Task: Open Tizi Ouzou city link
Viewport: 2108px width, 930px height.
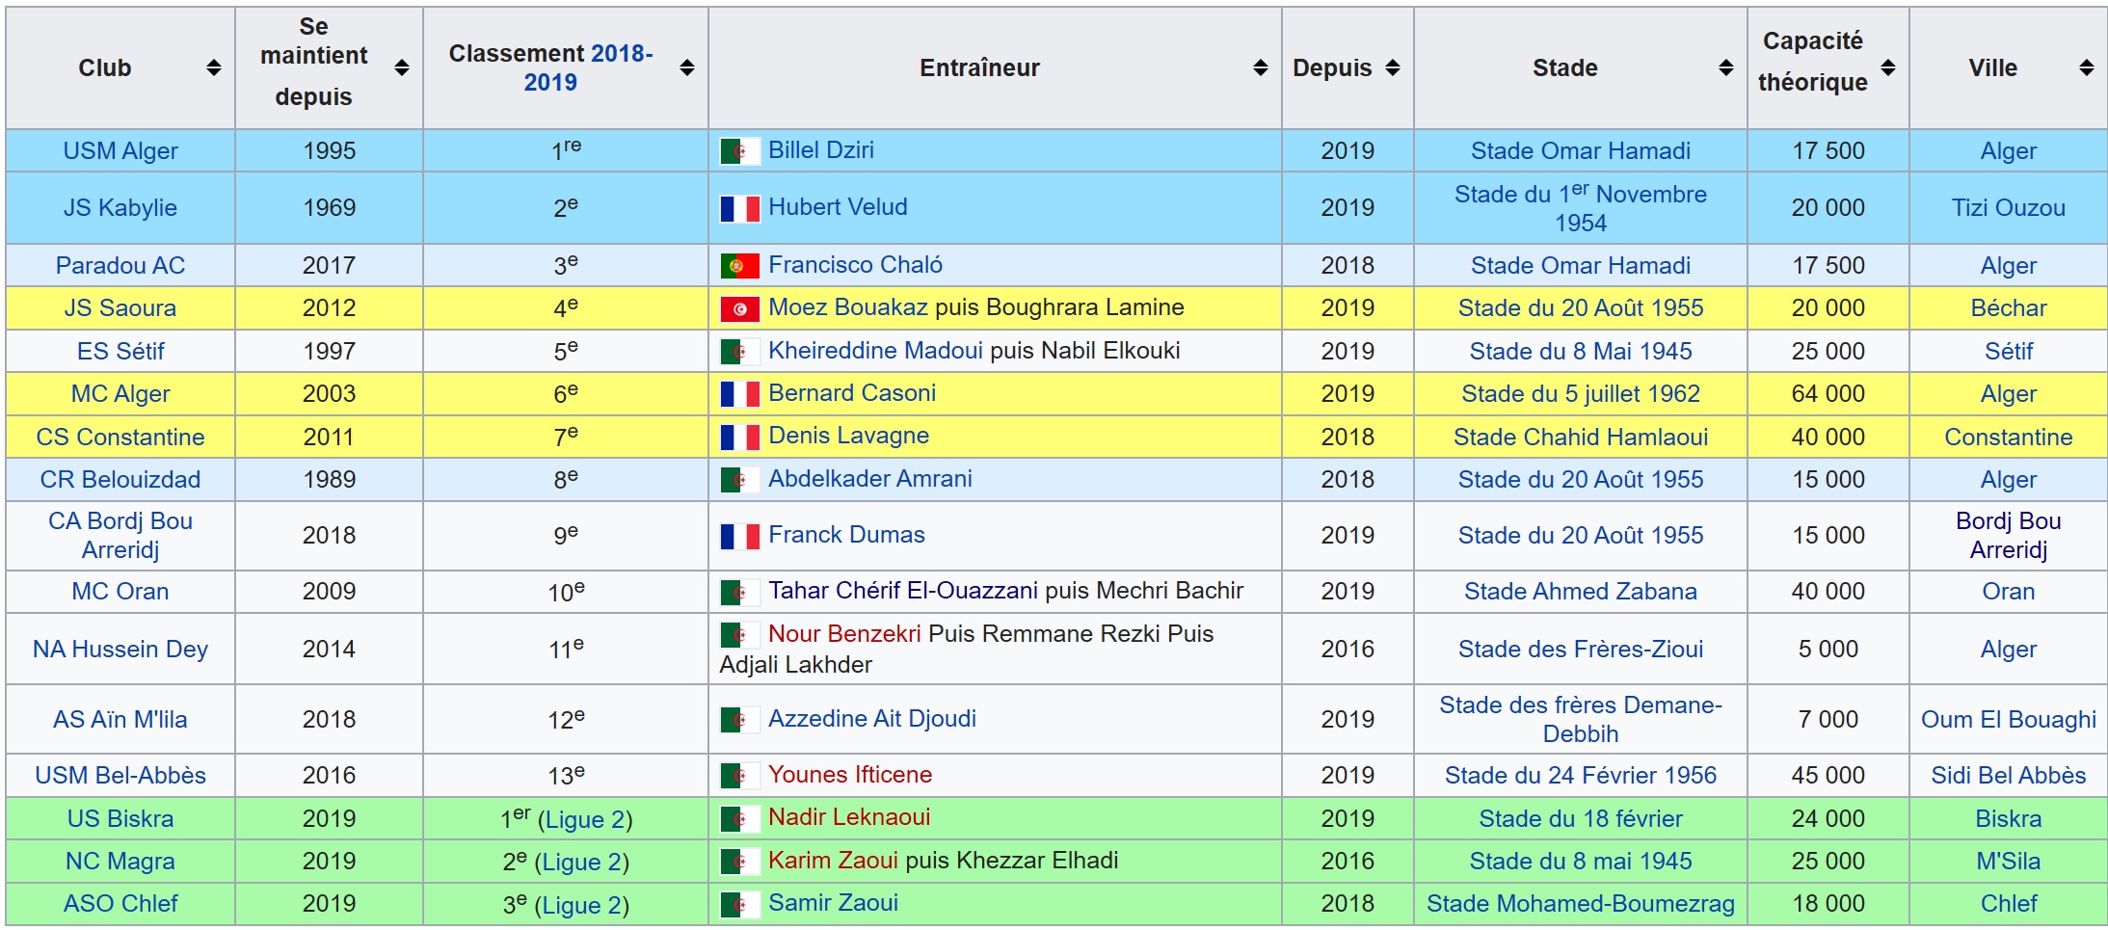Action: click(2009, 208)
